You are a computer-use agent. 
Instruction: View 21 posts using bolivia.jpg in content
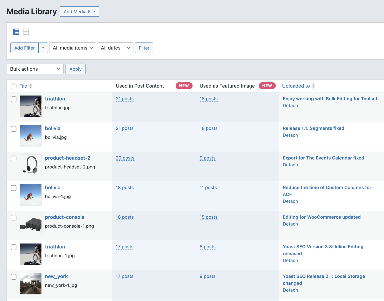pyautogui.click(x=125, y=128)
